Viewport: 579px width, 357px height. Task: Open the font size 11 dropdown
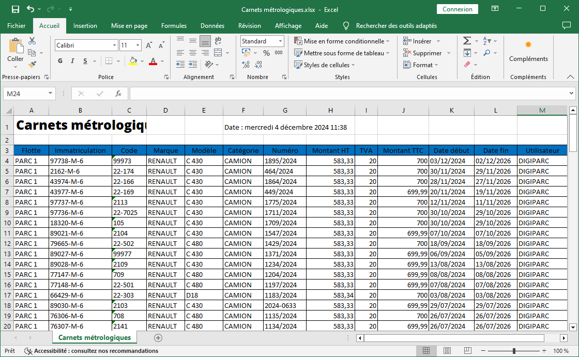(138, 45)
